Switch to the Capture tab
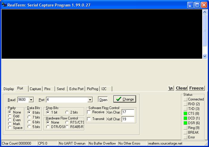This screenshot has width=209, height=147. [35, 89]
